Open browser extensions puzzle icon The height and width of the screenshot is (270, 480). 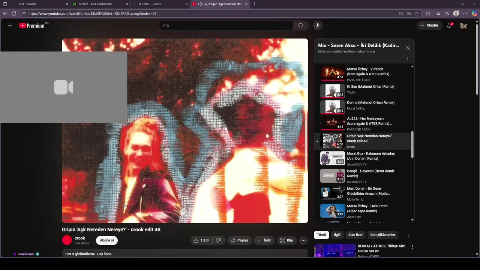point(428,13)
